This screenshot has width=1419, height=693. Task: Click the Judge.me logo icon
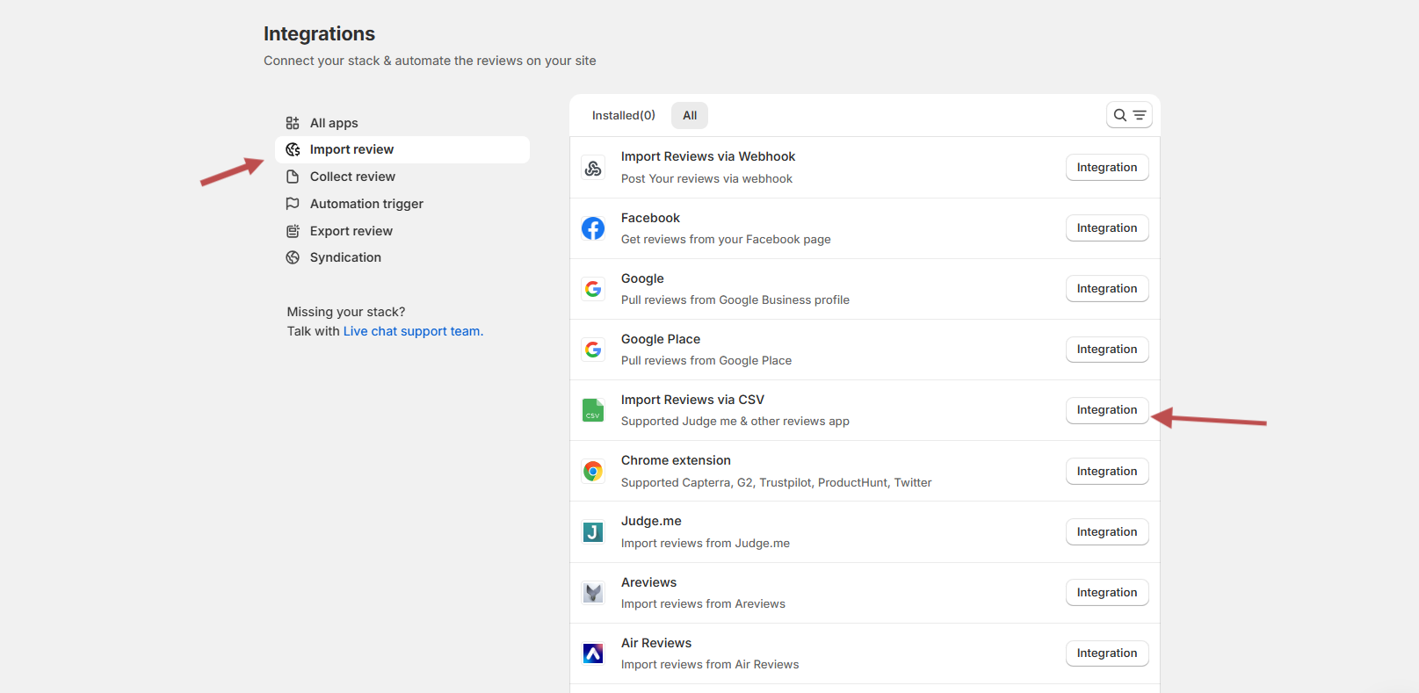(593, 532)
